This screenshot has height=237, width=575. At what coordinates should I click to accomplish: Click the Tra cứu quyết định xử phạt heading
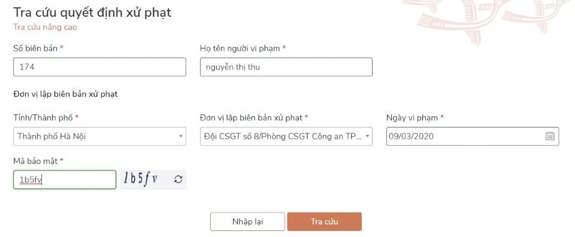point(92,13)
